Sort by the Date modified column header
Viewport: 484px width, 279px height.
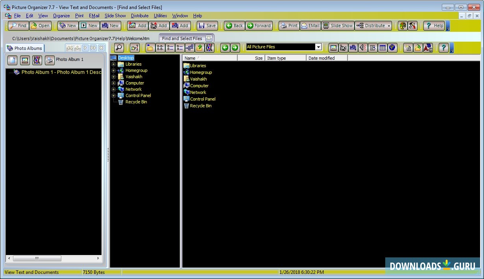click(x=327, y=58)
